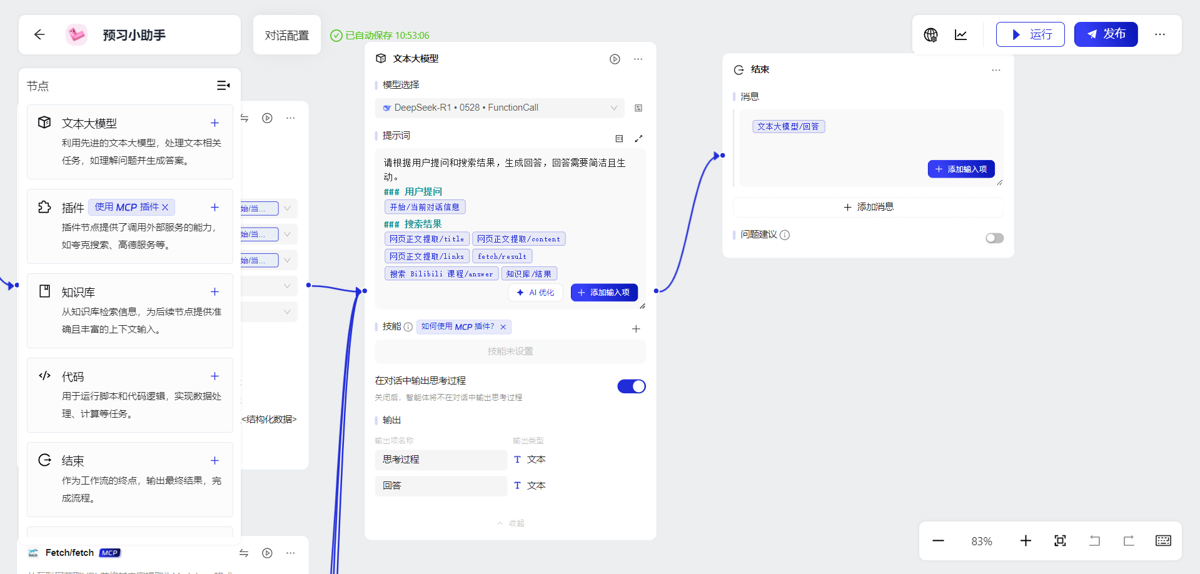Show the 问题建议 info tooltip

point(785,235)
